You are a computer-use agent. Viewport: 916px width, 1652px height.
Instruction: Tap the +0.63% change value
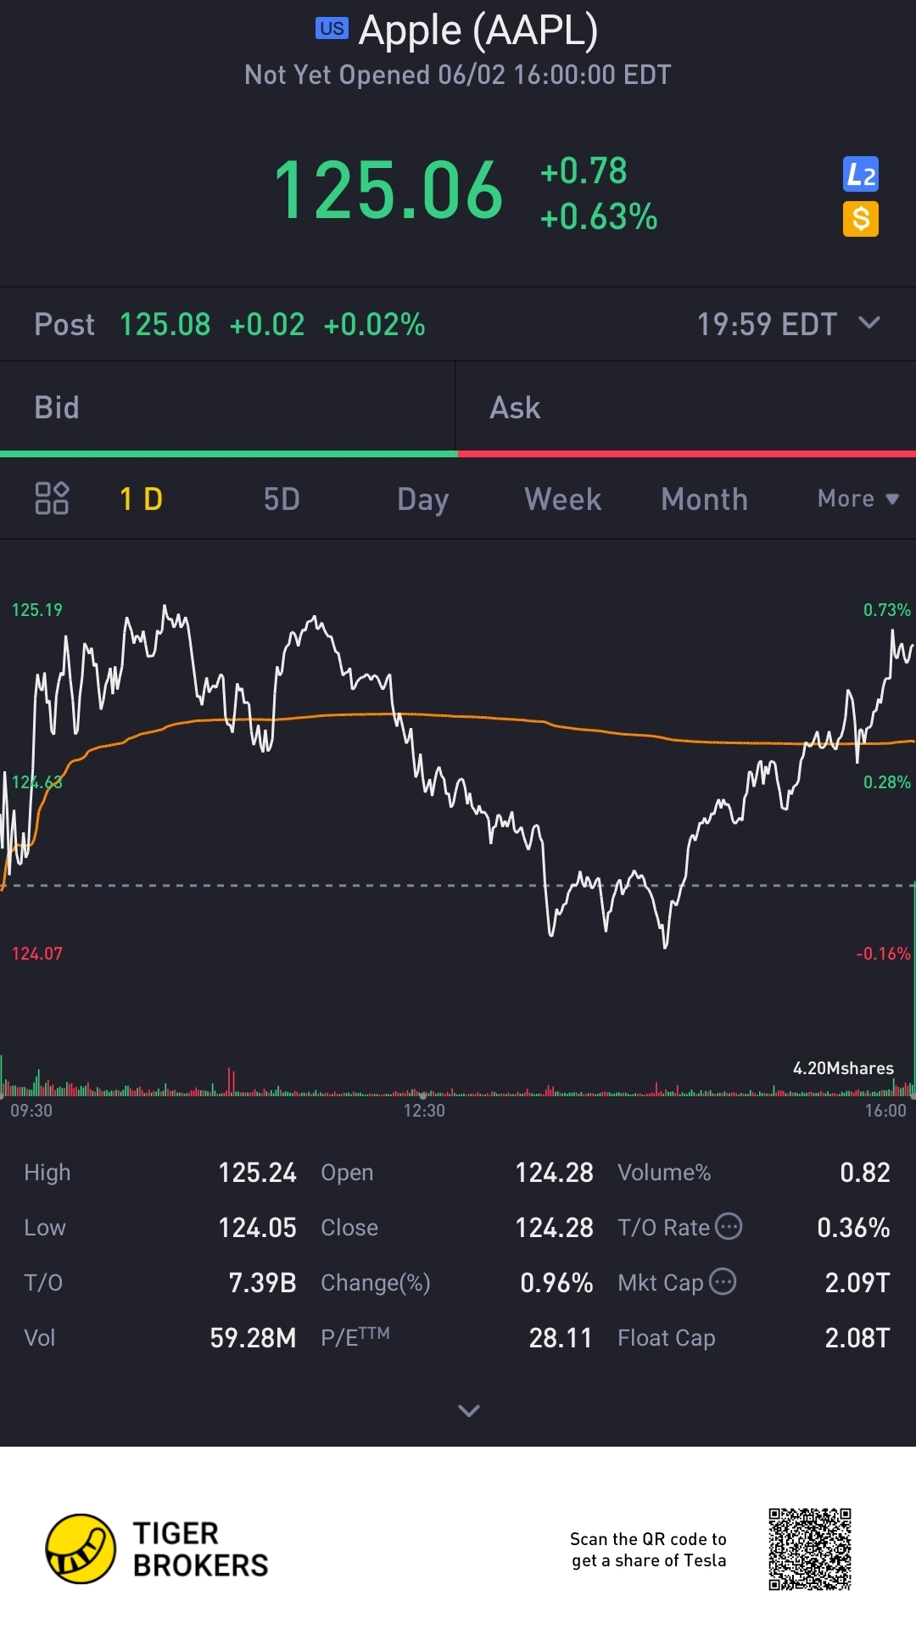click(599, 216)
